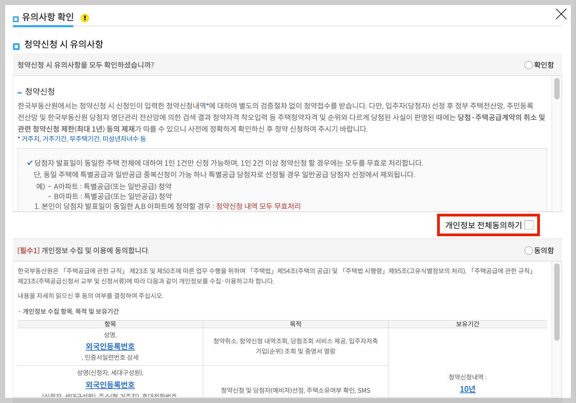Screen dimensions: 576x403
Task: Click the 청약신청내역 : retention label
Action: pos(467,377)
